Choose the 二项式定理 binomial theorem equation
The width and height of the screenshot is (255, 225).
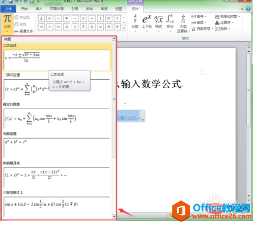57,86
